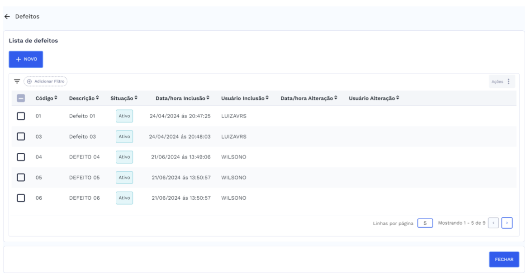The width and height of the screenshot is (531, 273).
Task: Sort by Código column arrows
Action: tap(56, 99)
